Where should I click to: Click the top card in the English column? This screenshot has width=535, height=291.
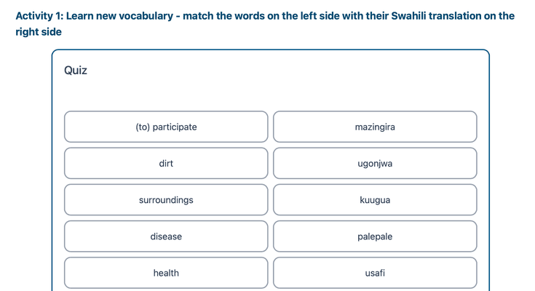[x=166, y=127]
